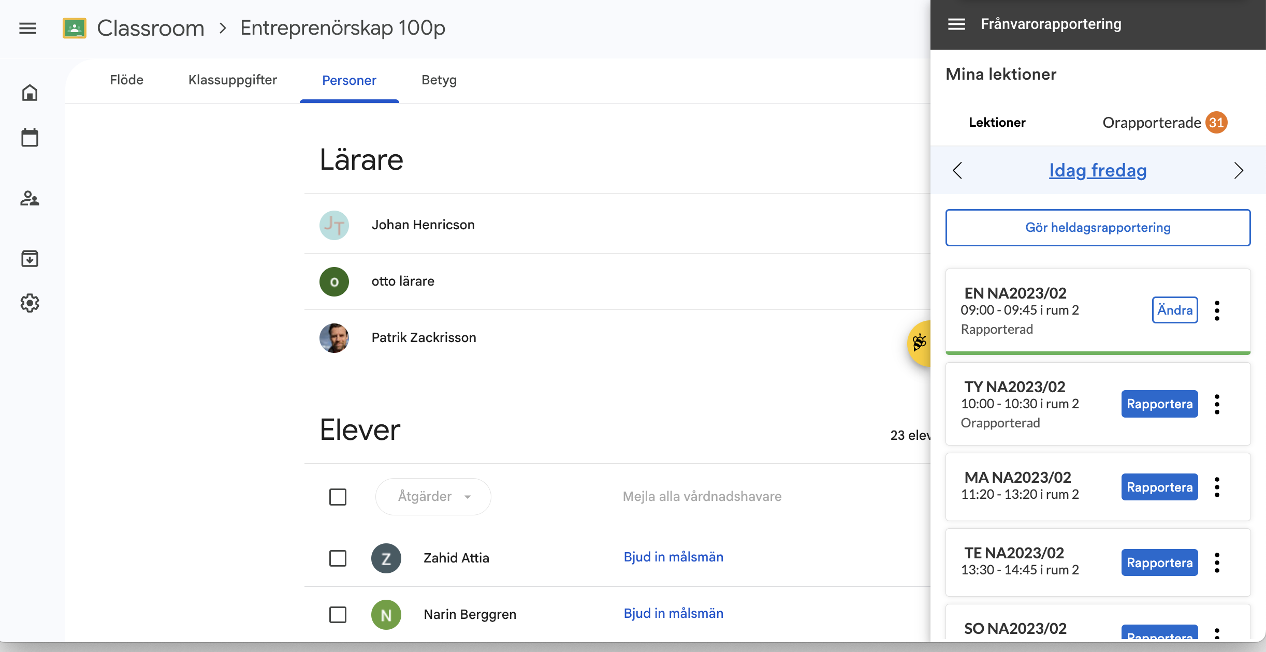This screenshot has width=1266, height=652.
Task: Expand the Åtgärder dropdown
Action: tap(433, 497)
